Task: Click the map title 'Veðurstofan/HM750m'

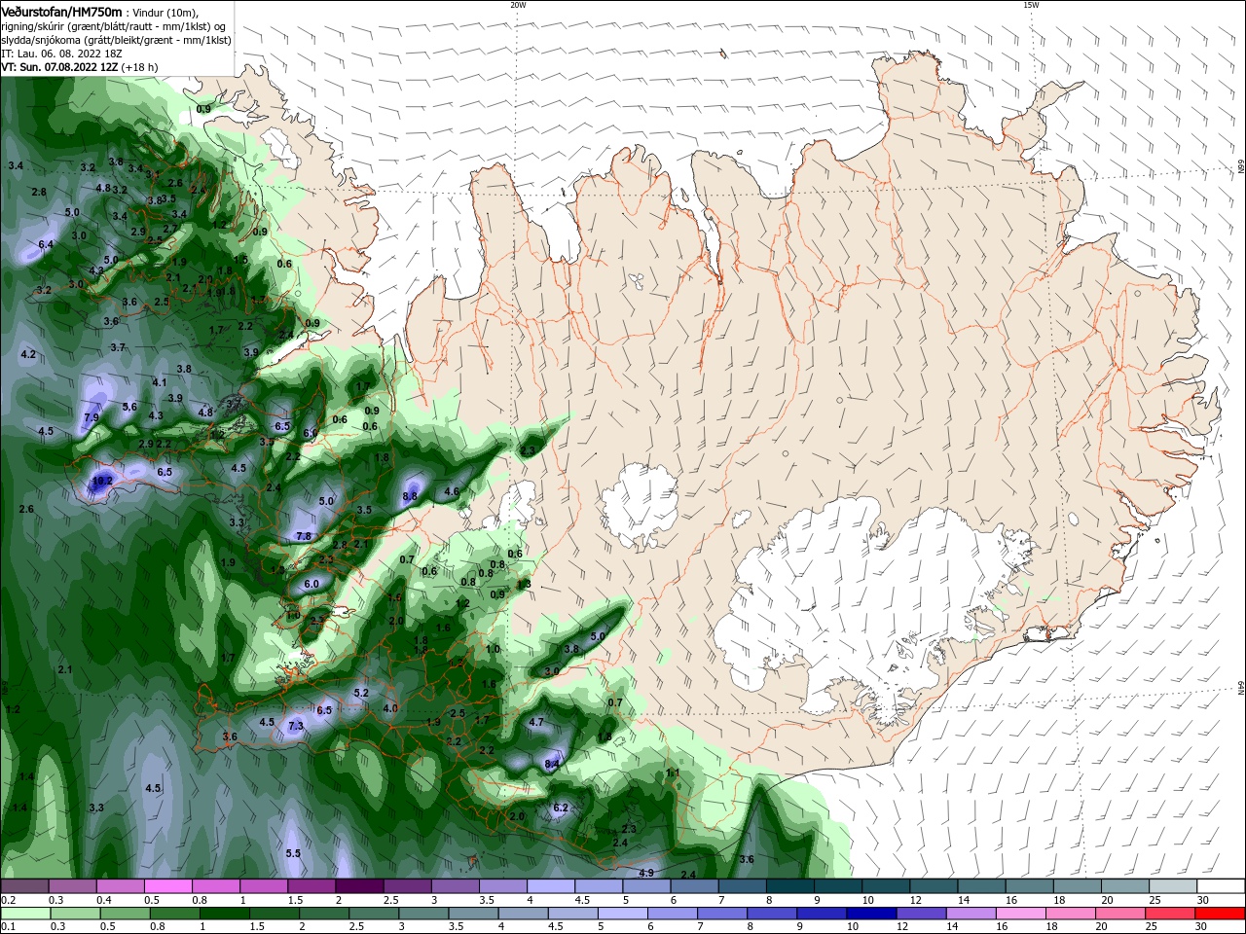Action: coord(61,11)
